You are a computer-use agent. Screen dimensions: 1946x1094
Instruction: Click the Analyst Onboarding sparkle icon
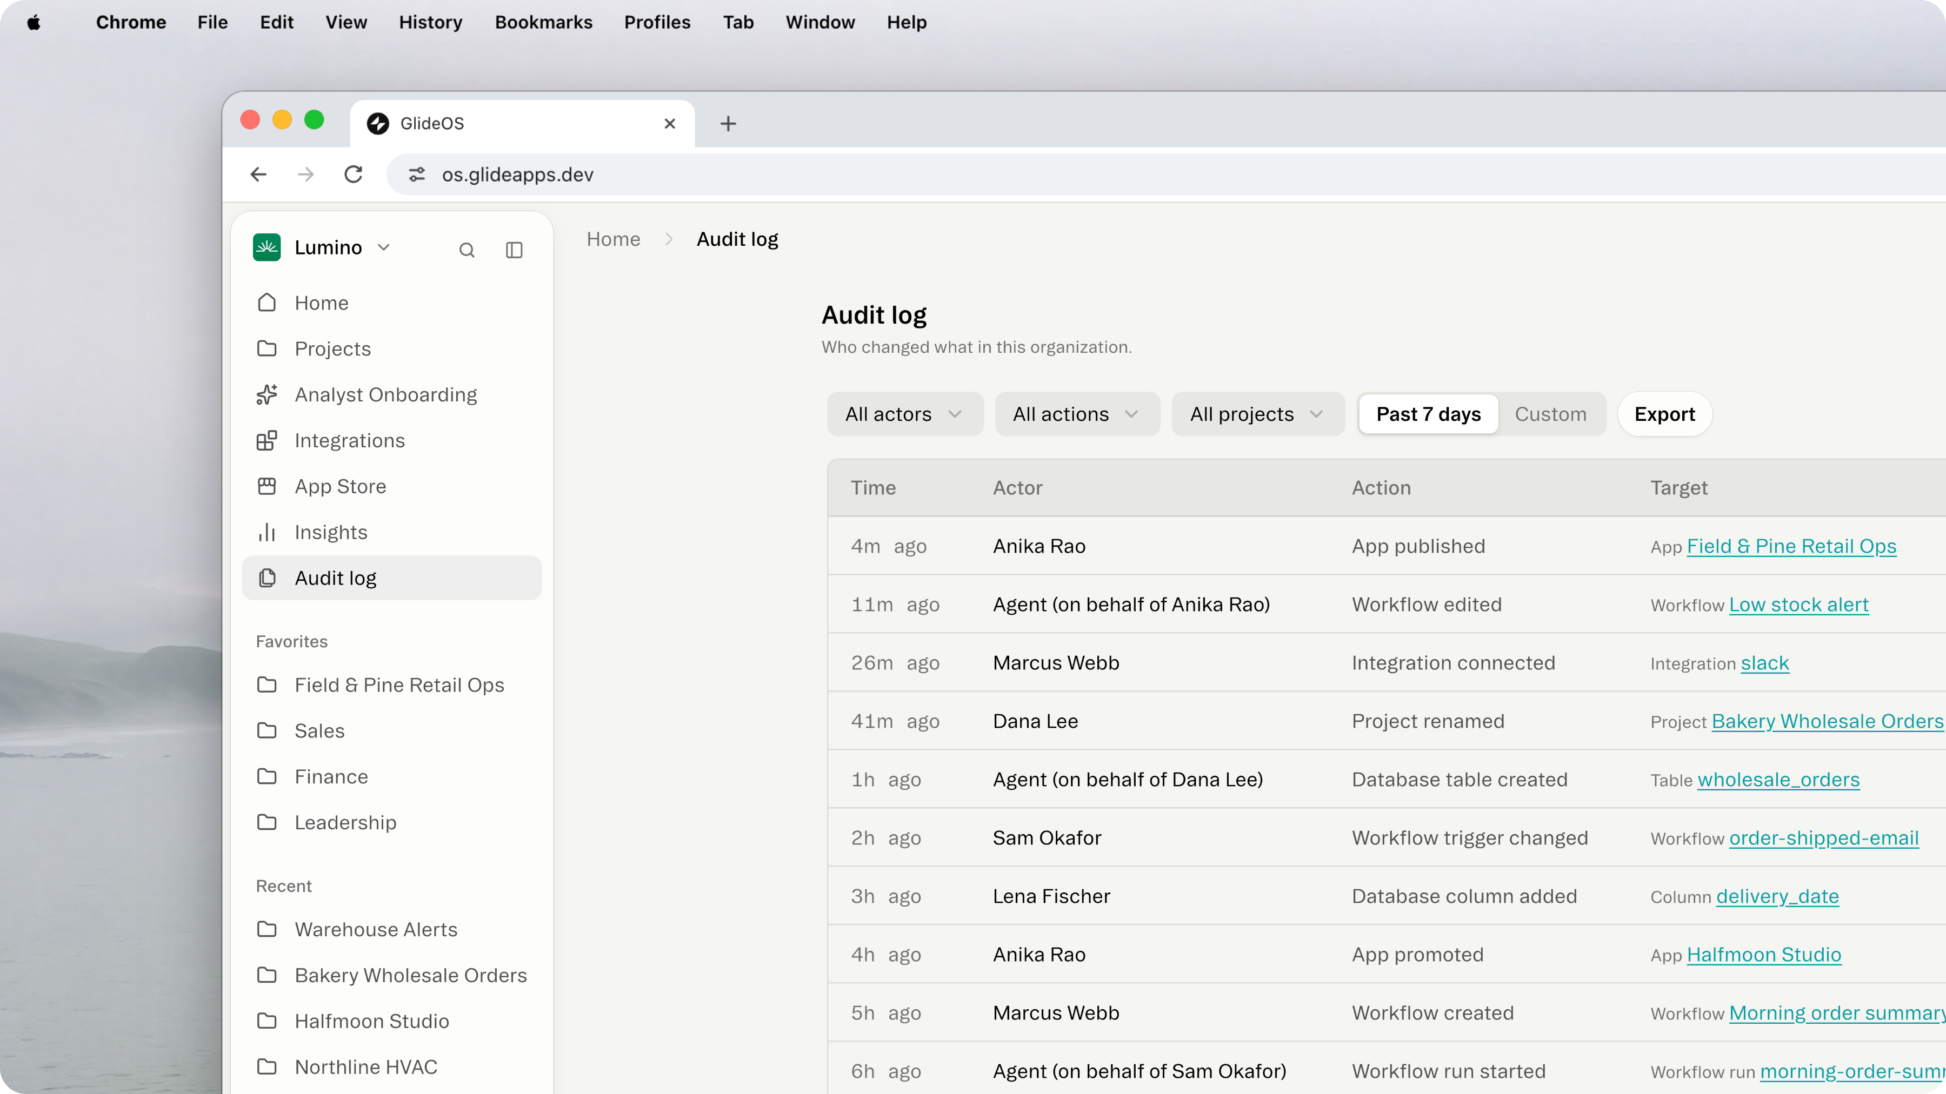(266, 395)
